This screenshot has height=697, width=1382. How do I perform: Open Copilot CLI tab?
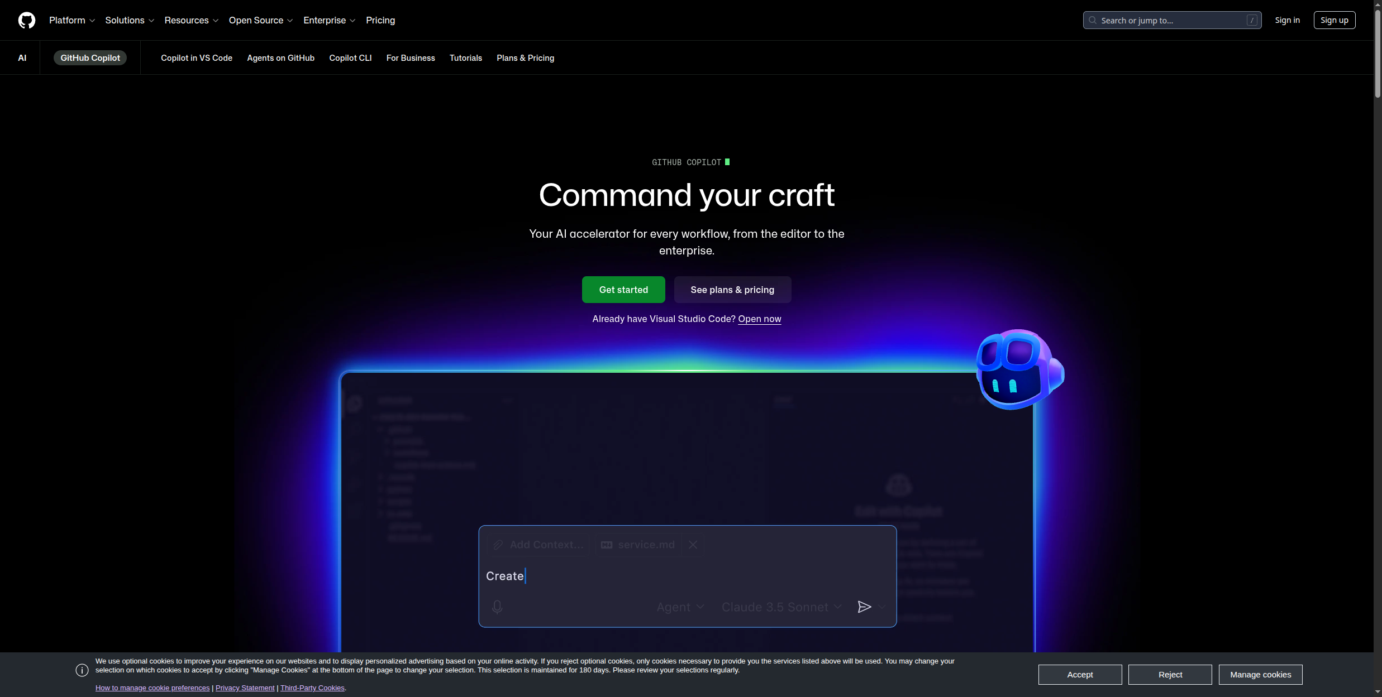click(350, 58)
